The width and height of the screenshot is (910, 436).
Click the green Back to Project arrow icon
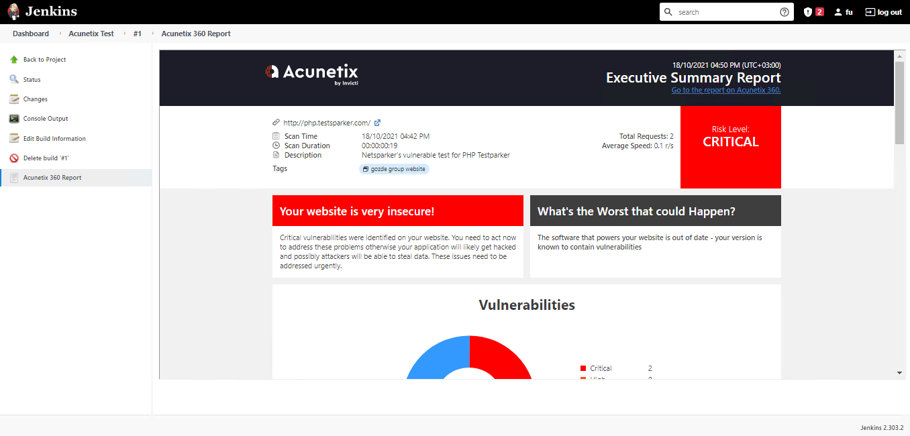(14, 60)
